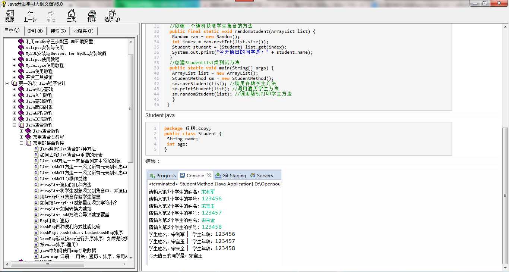Click the line 'public class Student {'

(193, 134)
